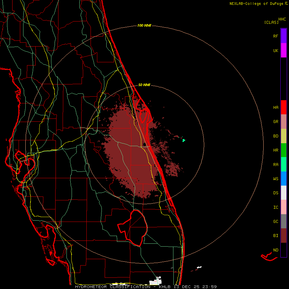Click the KMLB radar site identifier
289x289 pixels.
[x=166, y=287]
